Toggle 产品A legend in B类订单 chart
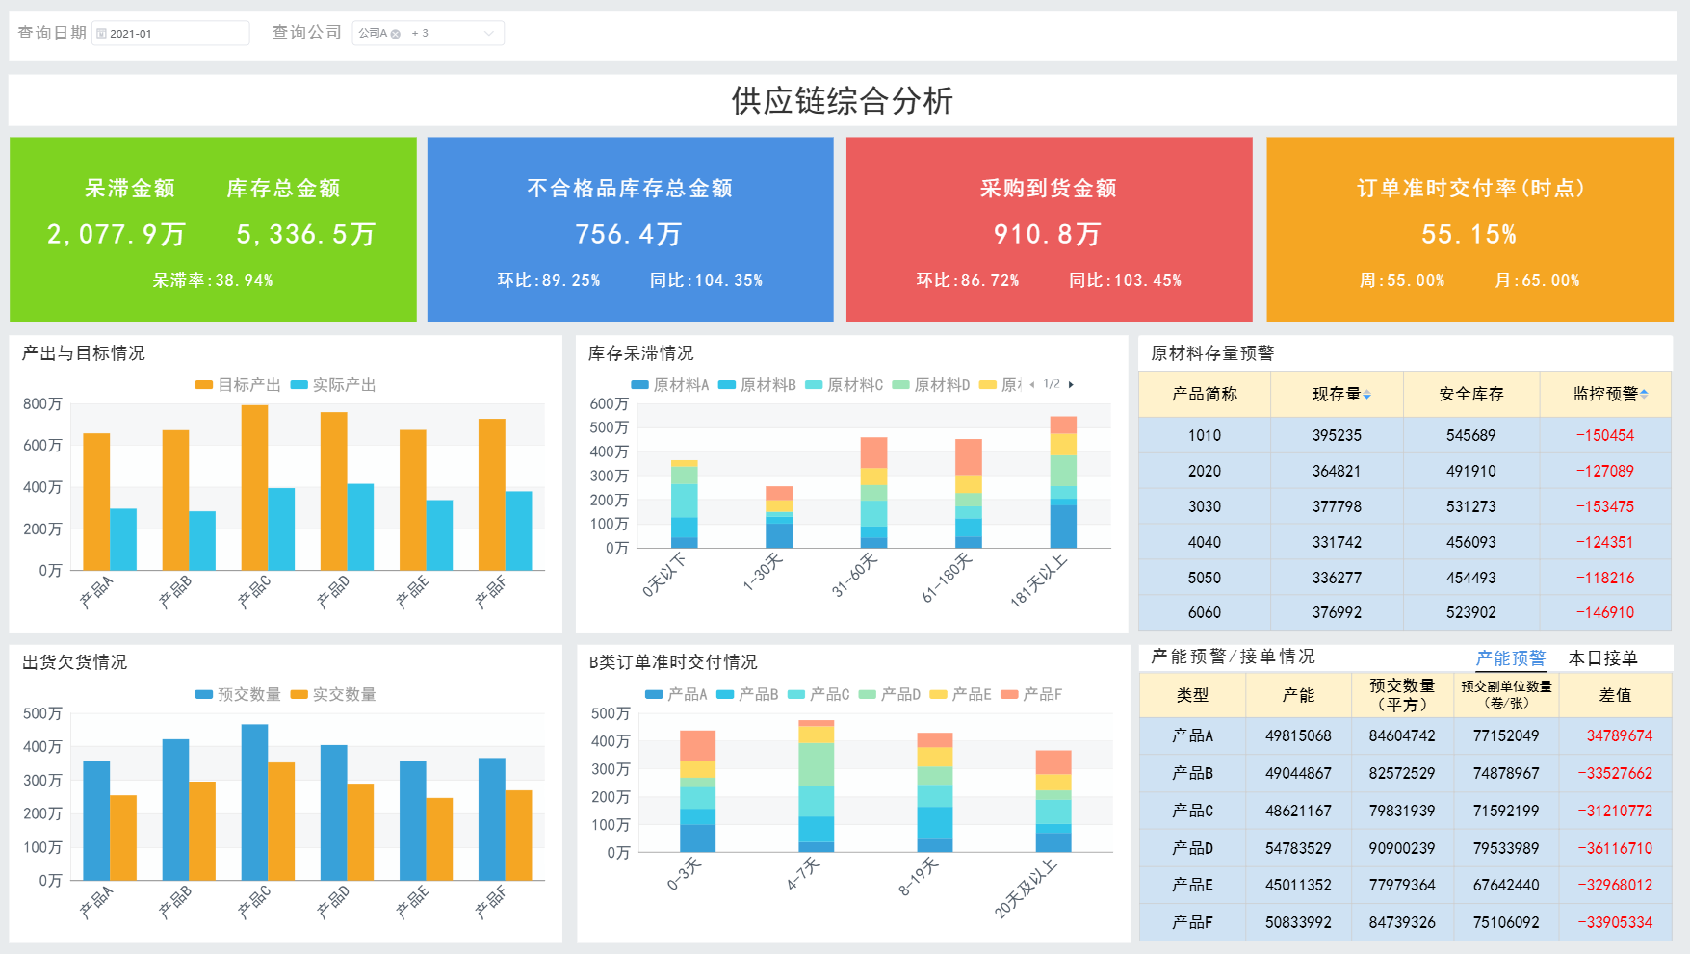 [676, 694]
